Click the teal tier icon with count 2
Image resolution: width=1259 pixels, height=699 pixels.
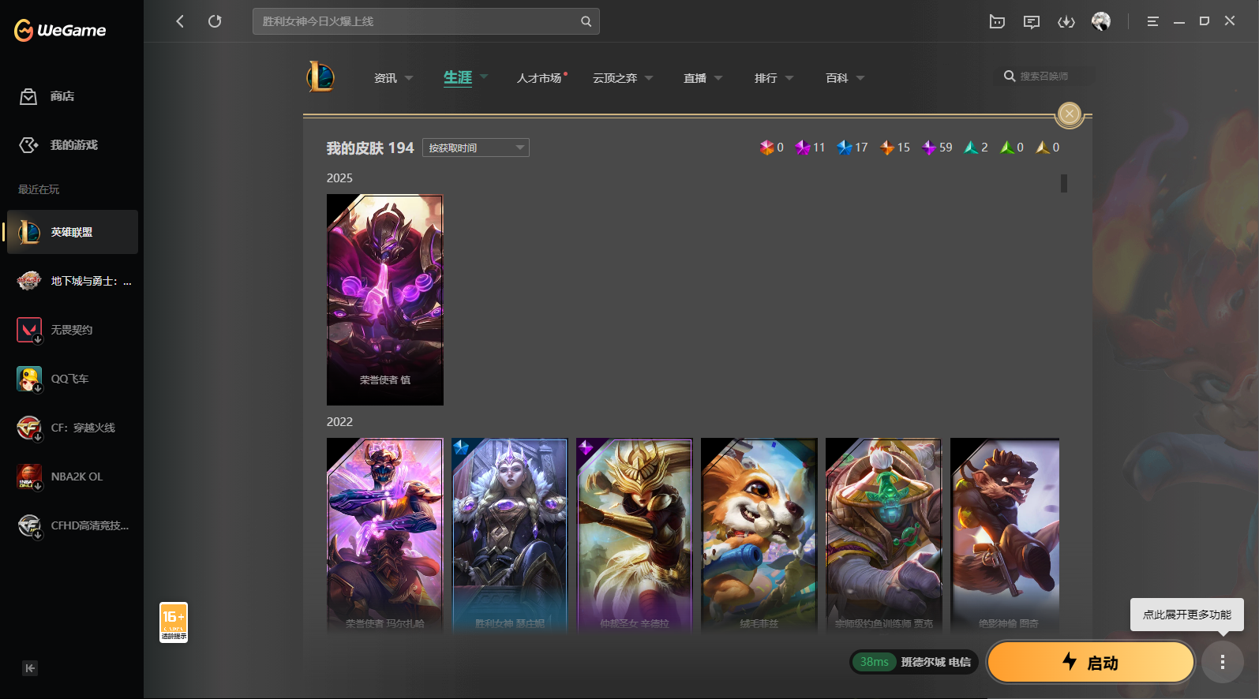click(x=971, y=148)
